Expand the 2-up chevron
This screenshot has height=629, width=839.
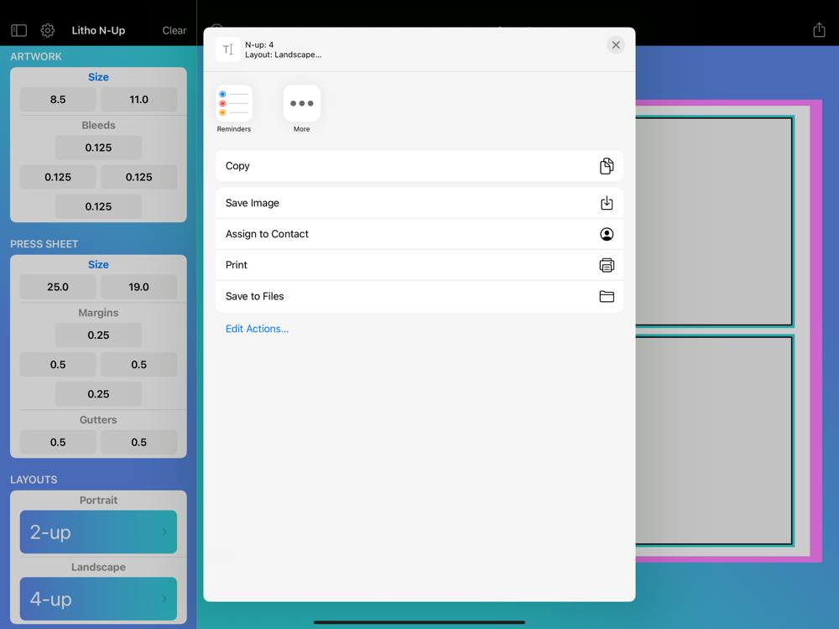tap(164, 532)
